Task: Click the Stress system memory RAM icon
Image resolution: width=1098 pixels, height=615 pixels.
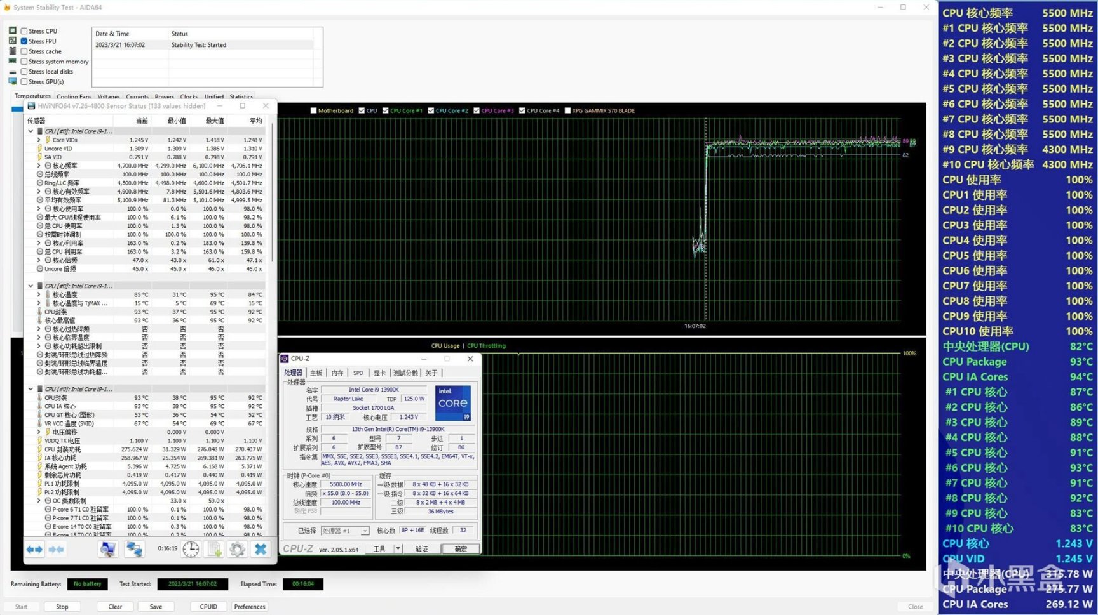Action: click(x=13, y=61)
